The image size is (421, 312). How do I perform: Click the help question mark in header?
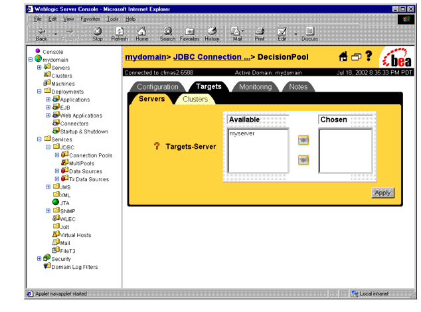[369, 56]
